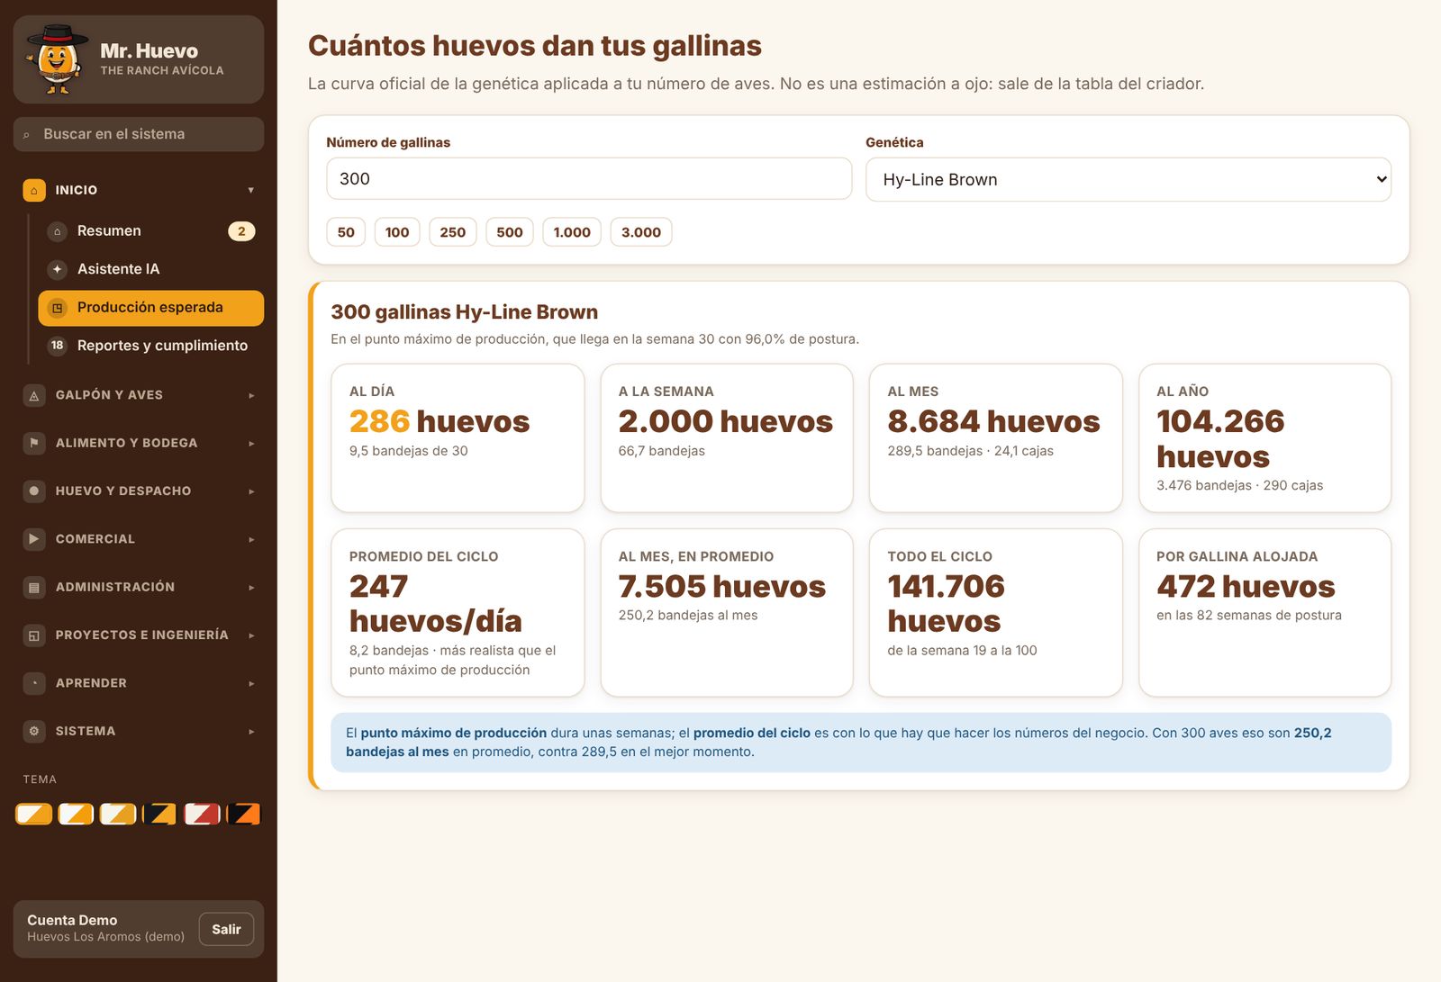Screen dimensions: 1441x982
Task: Click the magnifier icon in the search box
Action: click(x=26, y=135)
